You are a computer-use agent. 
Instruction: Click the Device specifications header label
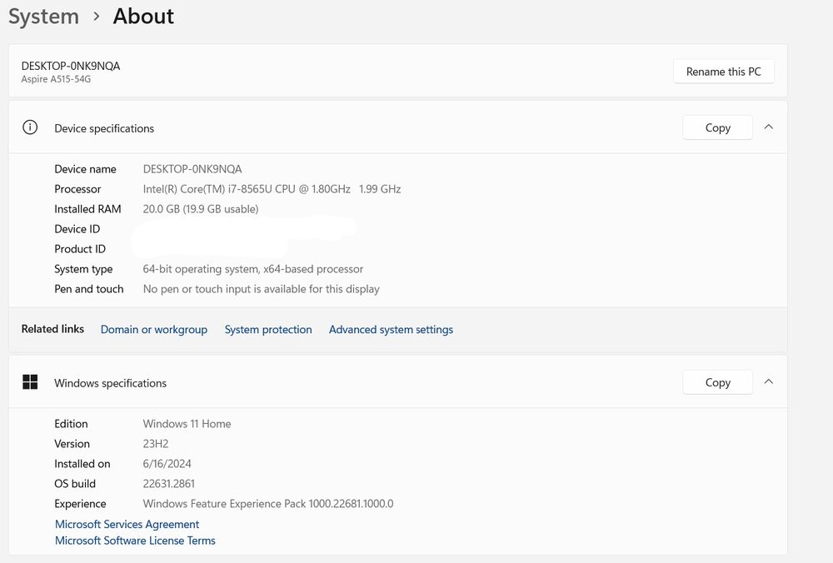[x=104, y=128]
